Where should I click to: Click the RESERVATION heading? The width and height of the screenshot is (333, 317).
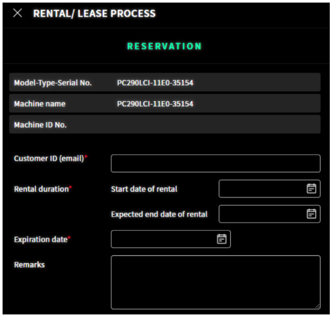coord(165,46)
